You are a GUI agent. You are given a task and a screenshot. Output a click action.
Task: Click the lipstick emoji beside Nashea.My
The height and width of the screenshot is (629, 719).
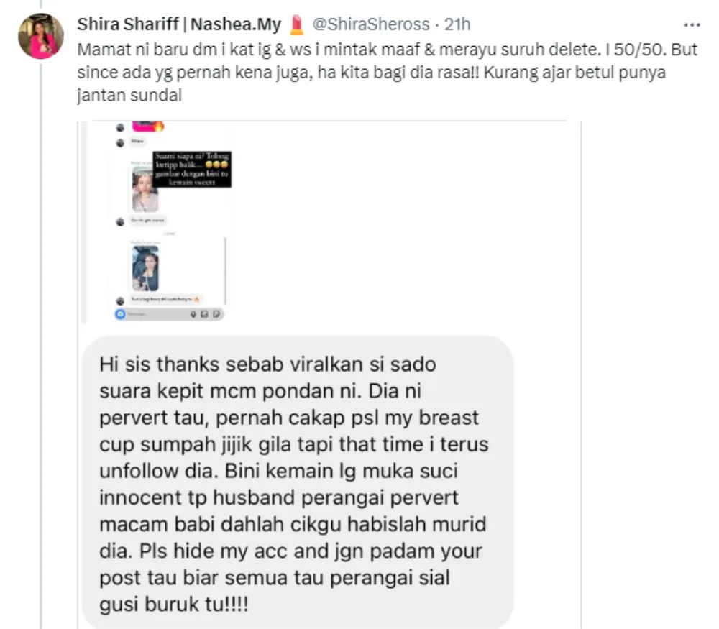(297, 24)
